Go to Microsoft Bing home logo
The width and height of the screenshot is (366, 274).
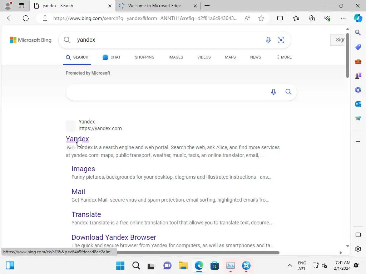coord(31,40)
